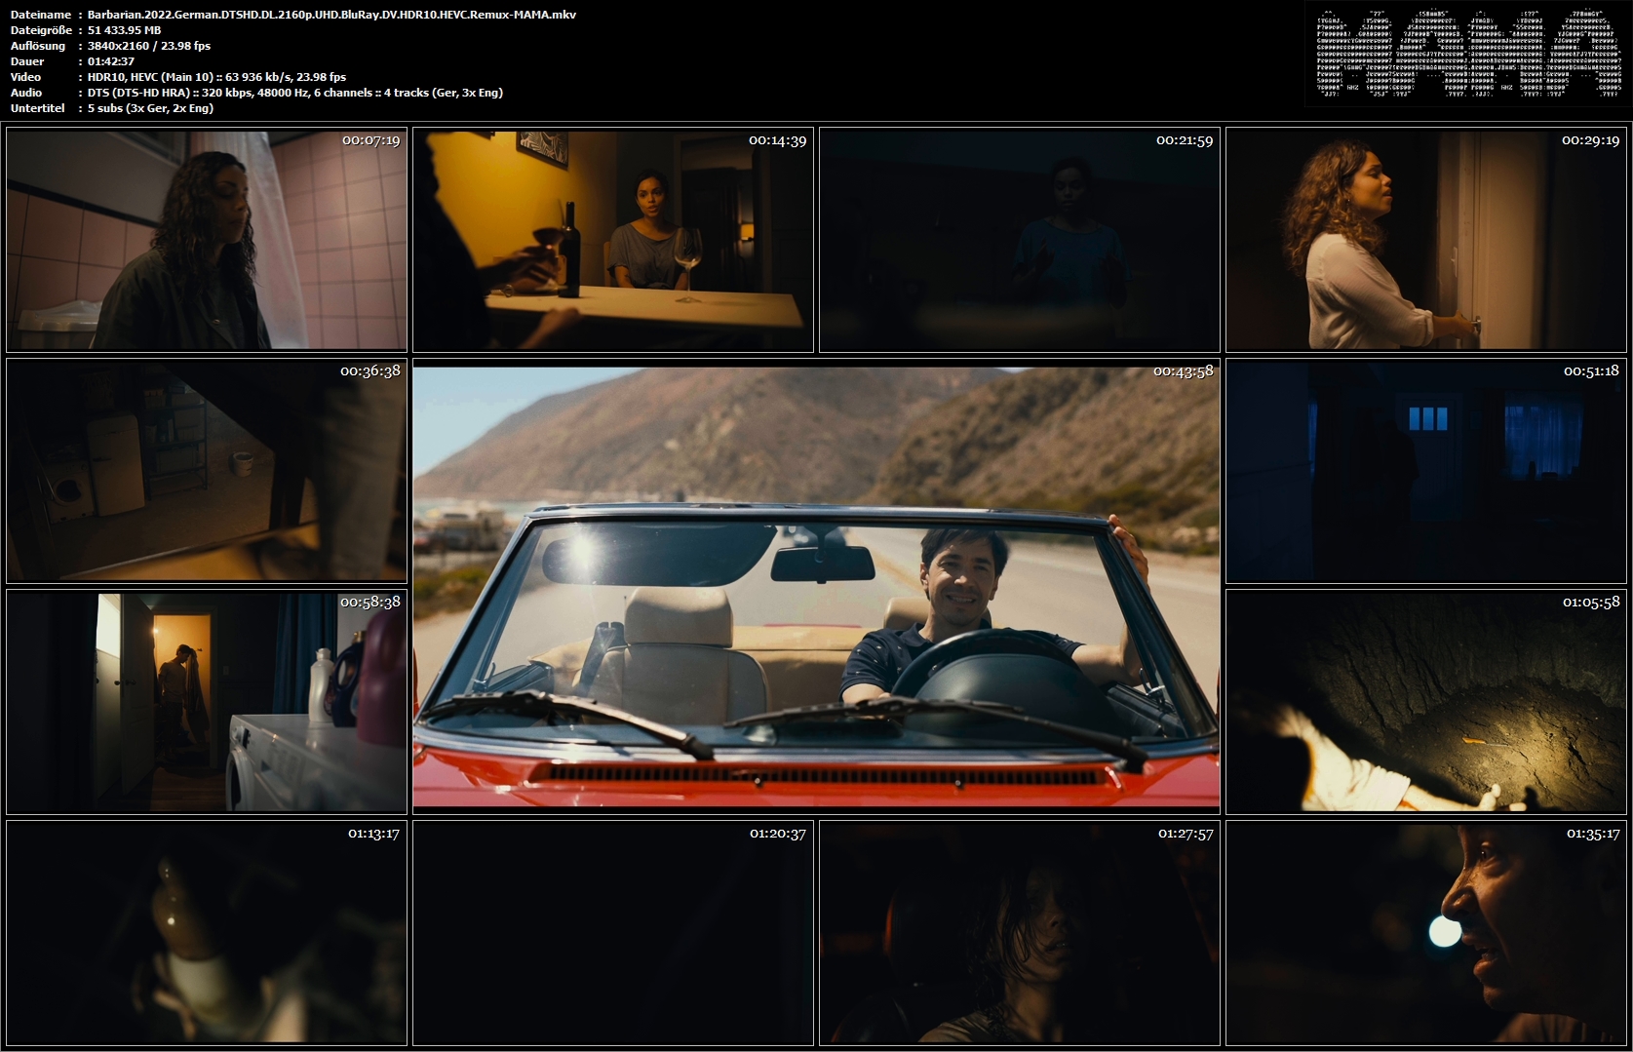Click the Barbarian mkv filename text
The image size is (1633, 1052).
pos(331,15)
